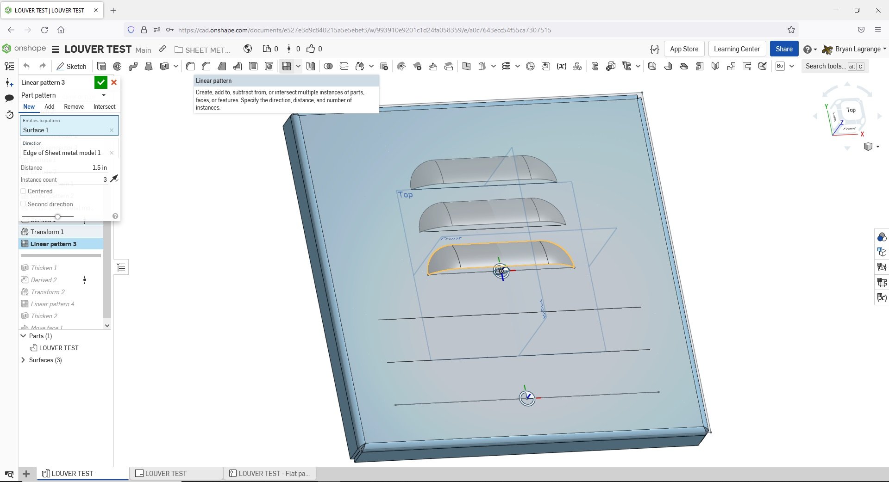Select the Remove operation tab
Image resolution: width=889 pixels, height=482 pixels.
74,106
